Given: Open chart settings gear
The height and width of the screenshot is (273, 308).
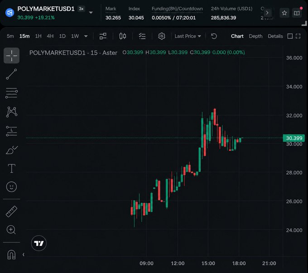Looking at the screenshot, I should tap(162, 36).
